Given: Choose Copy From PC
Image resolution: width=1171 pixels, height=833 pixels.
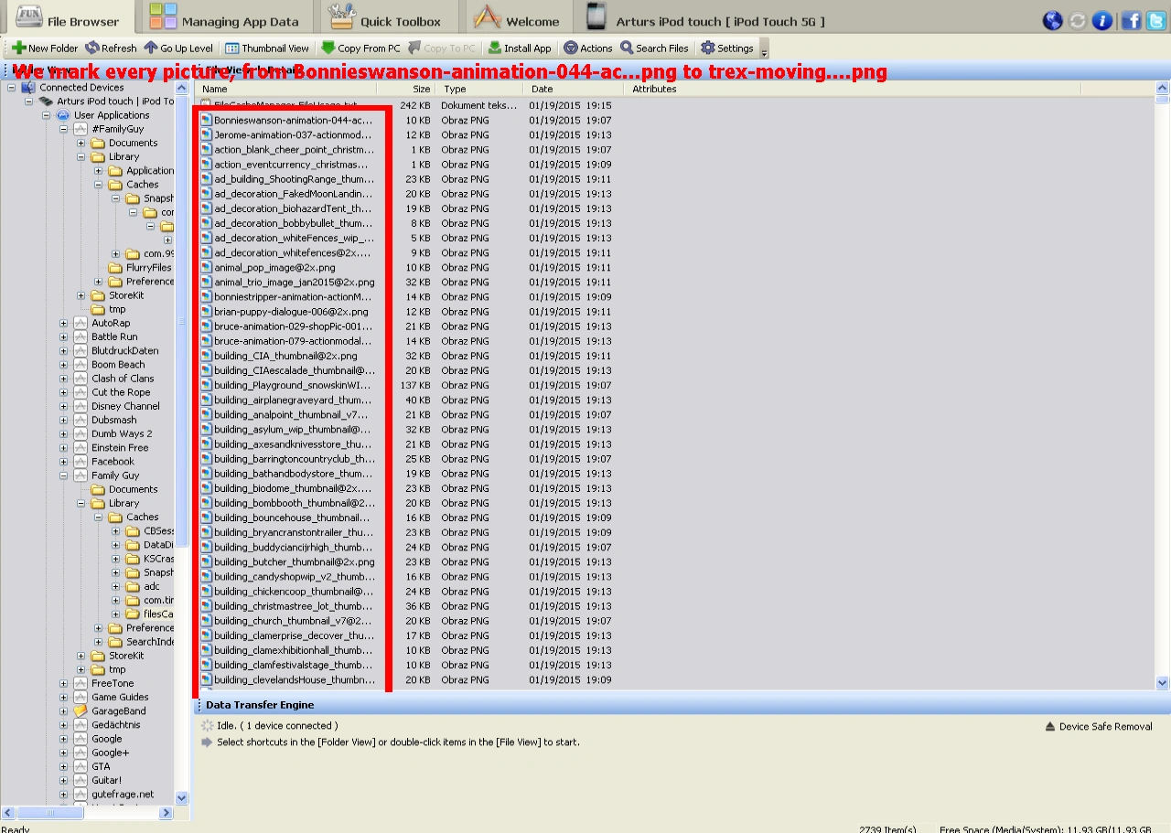Looking at the screenshot, I should coord(360,48).
